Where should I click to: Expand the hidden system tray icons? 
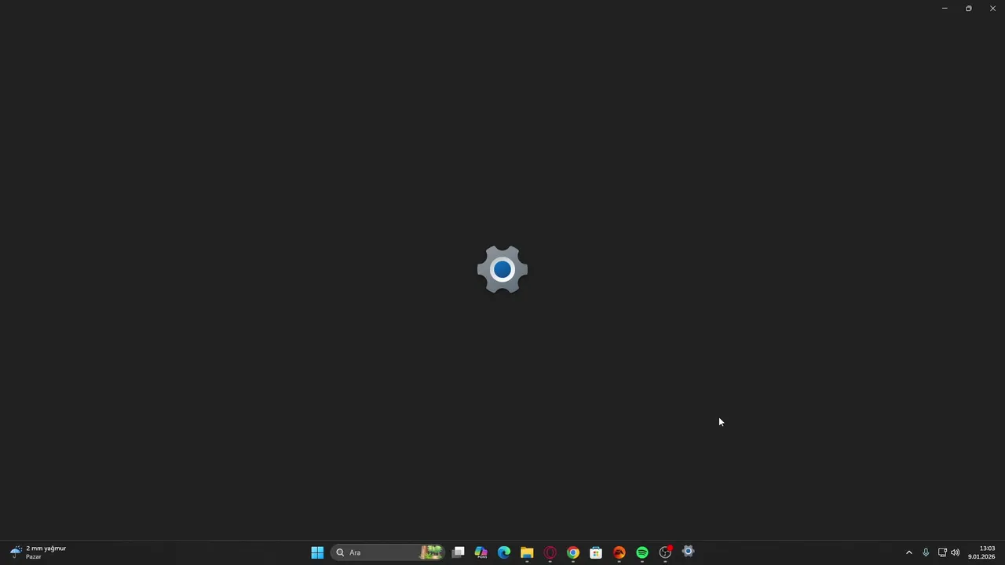[909, 552]
